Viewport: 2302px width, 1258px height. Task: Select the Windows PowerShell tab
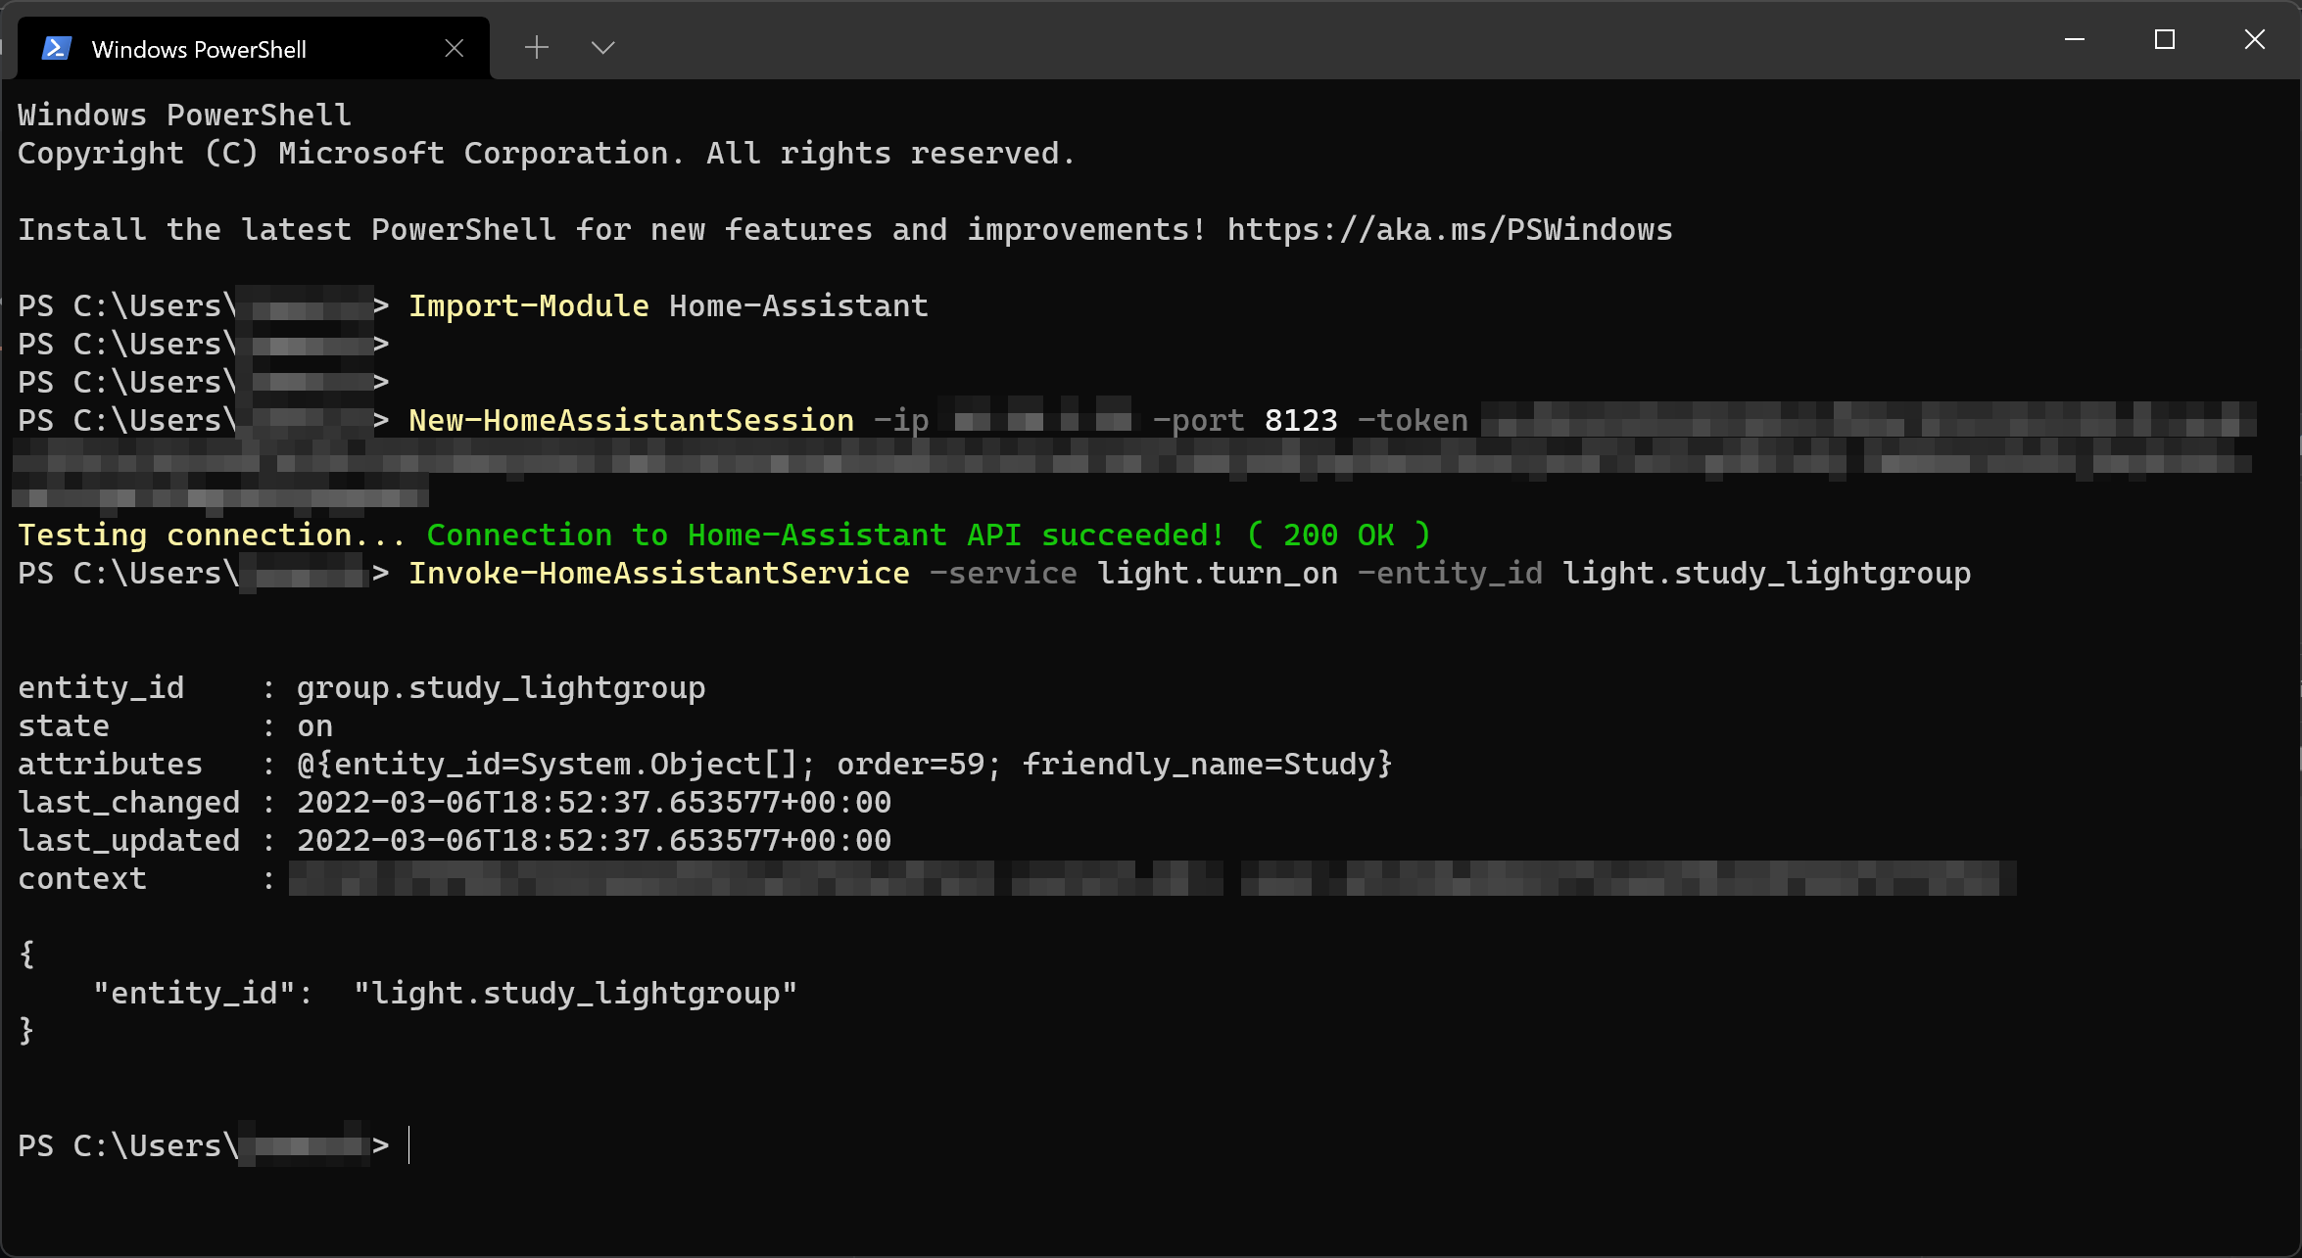pos(199,49)
